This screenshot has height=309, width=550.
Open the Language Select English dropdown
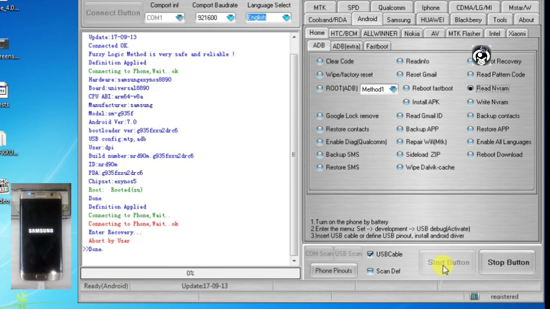[286, 18]
